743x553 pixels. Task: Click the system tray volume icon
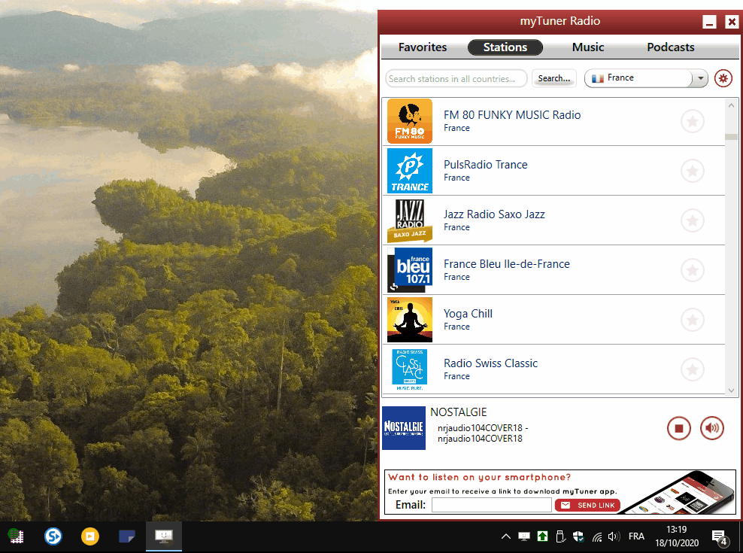coord(614,536)
